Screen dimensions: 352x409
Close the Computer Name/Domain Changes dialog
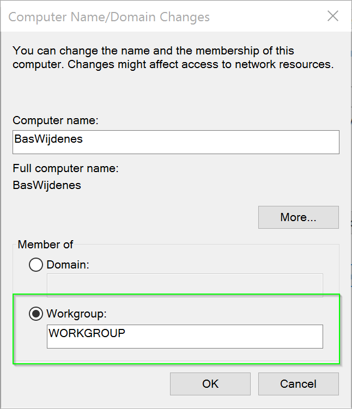click(332, 16)
